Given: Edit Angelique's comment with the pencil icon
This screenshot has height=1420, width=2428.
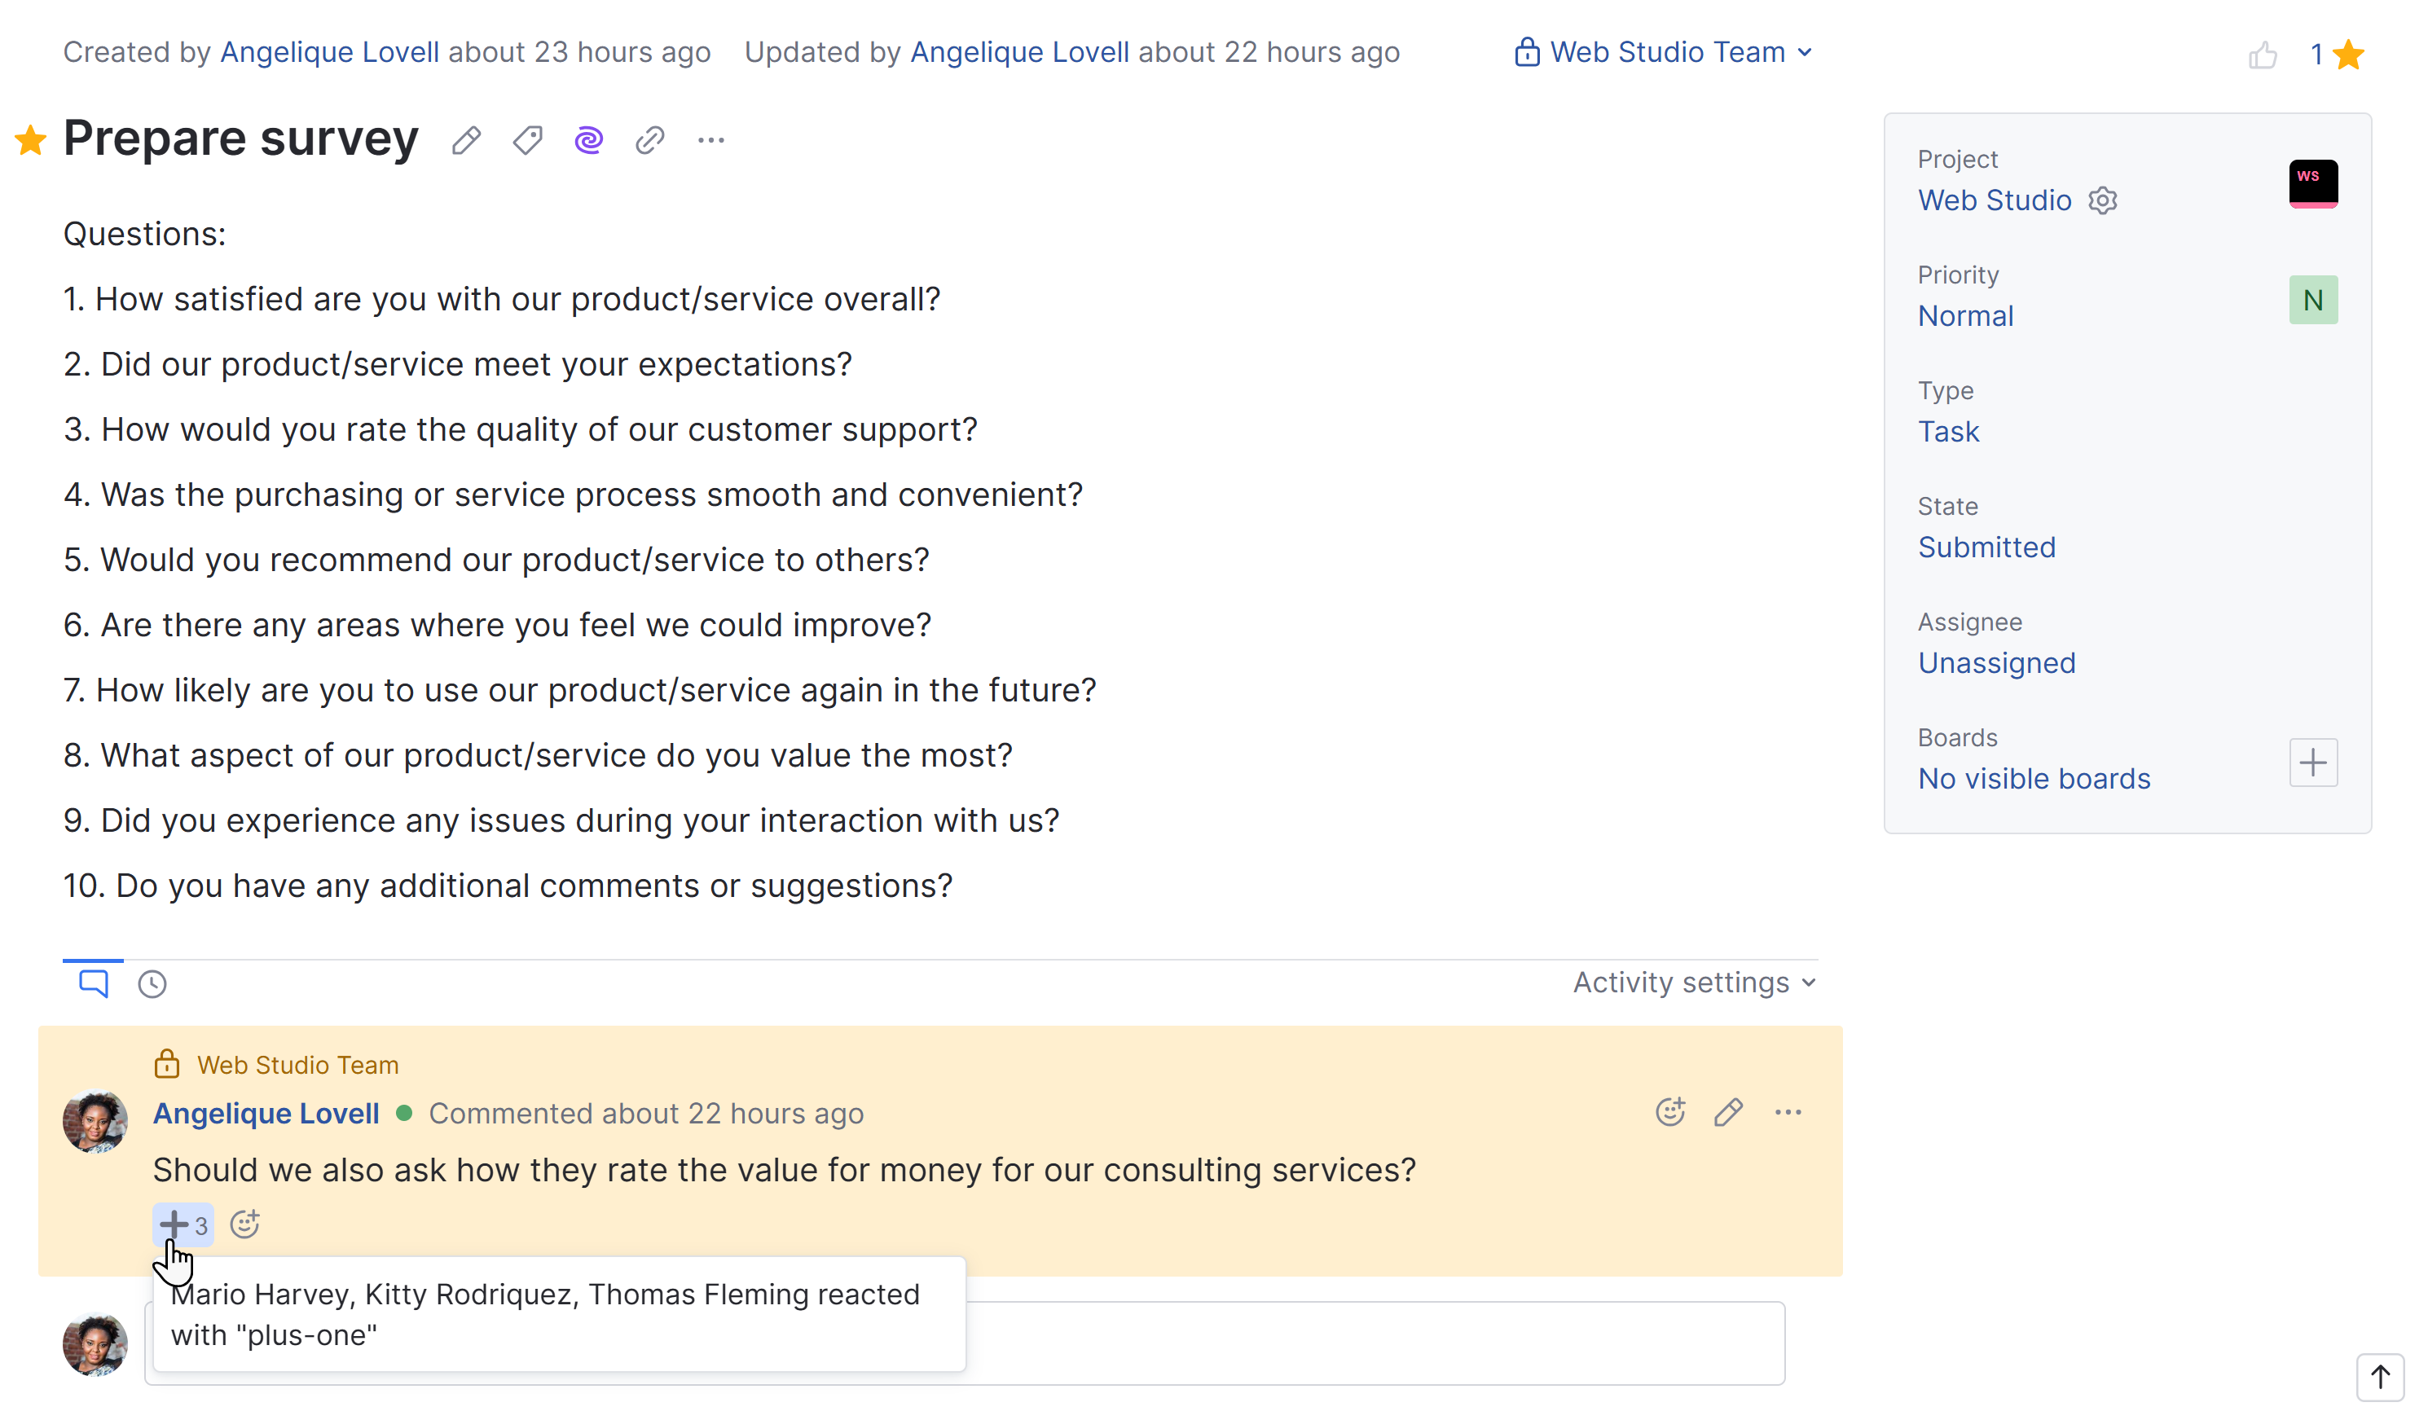Looking at the screenshot, I should [x=1728, y=1113].
